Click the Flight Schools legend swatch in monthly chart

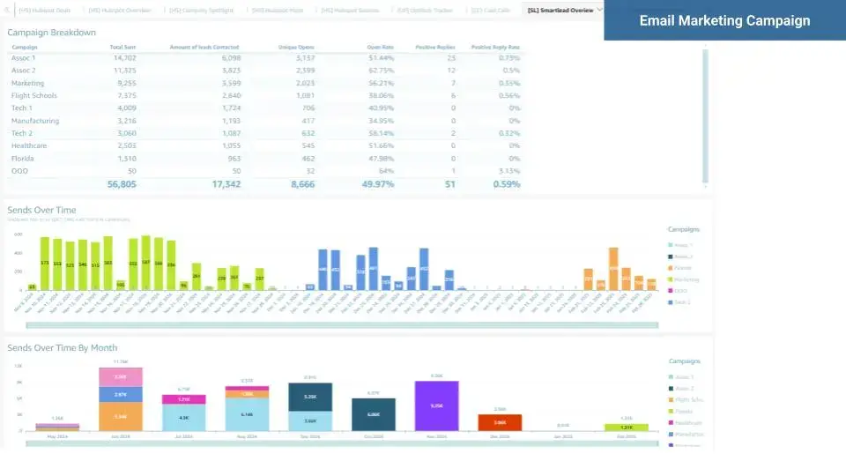pos(672,399)
